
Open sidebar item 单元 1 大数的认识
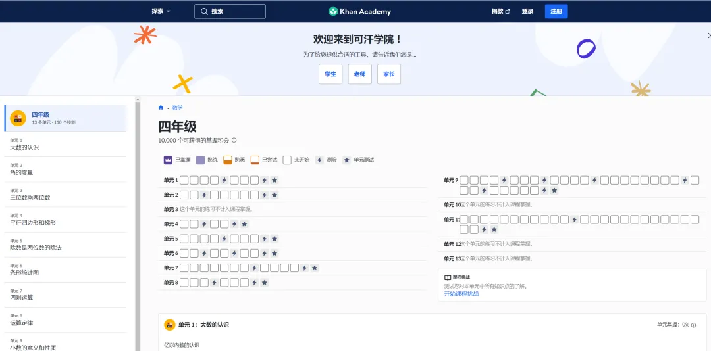point(66,145)
